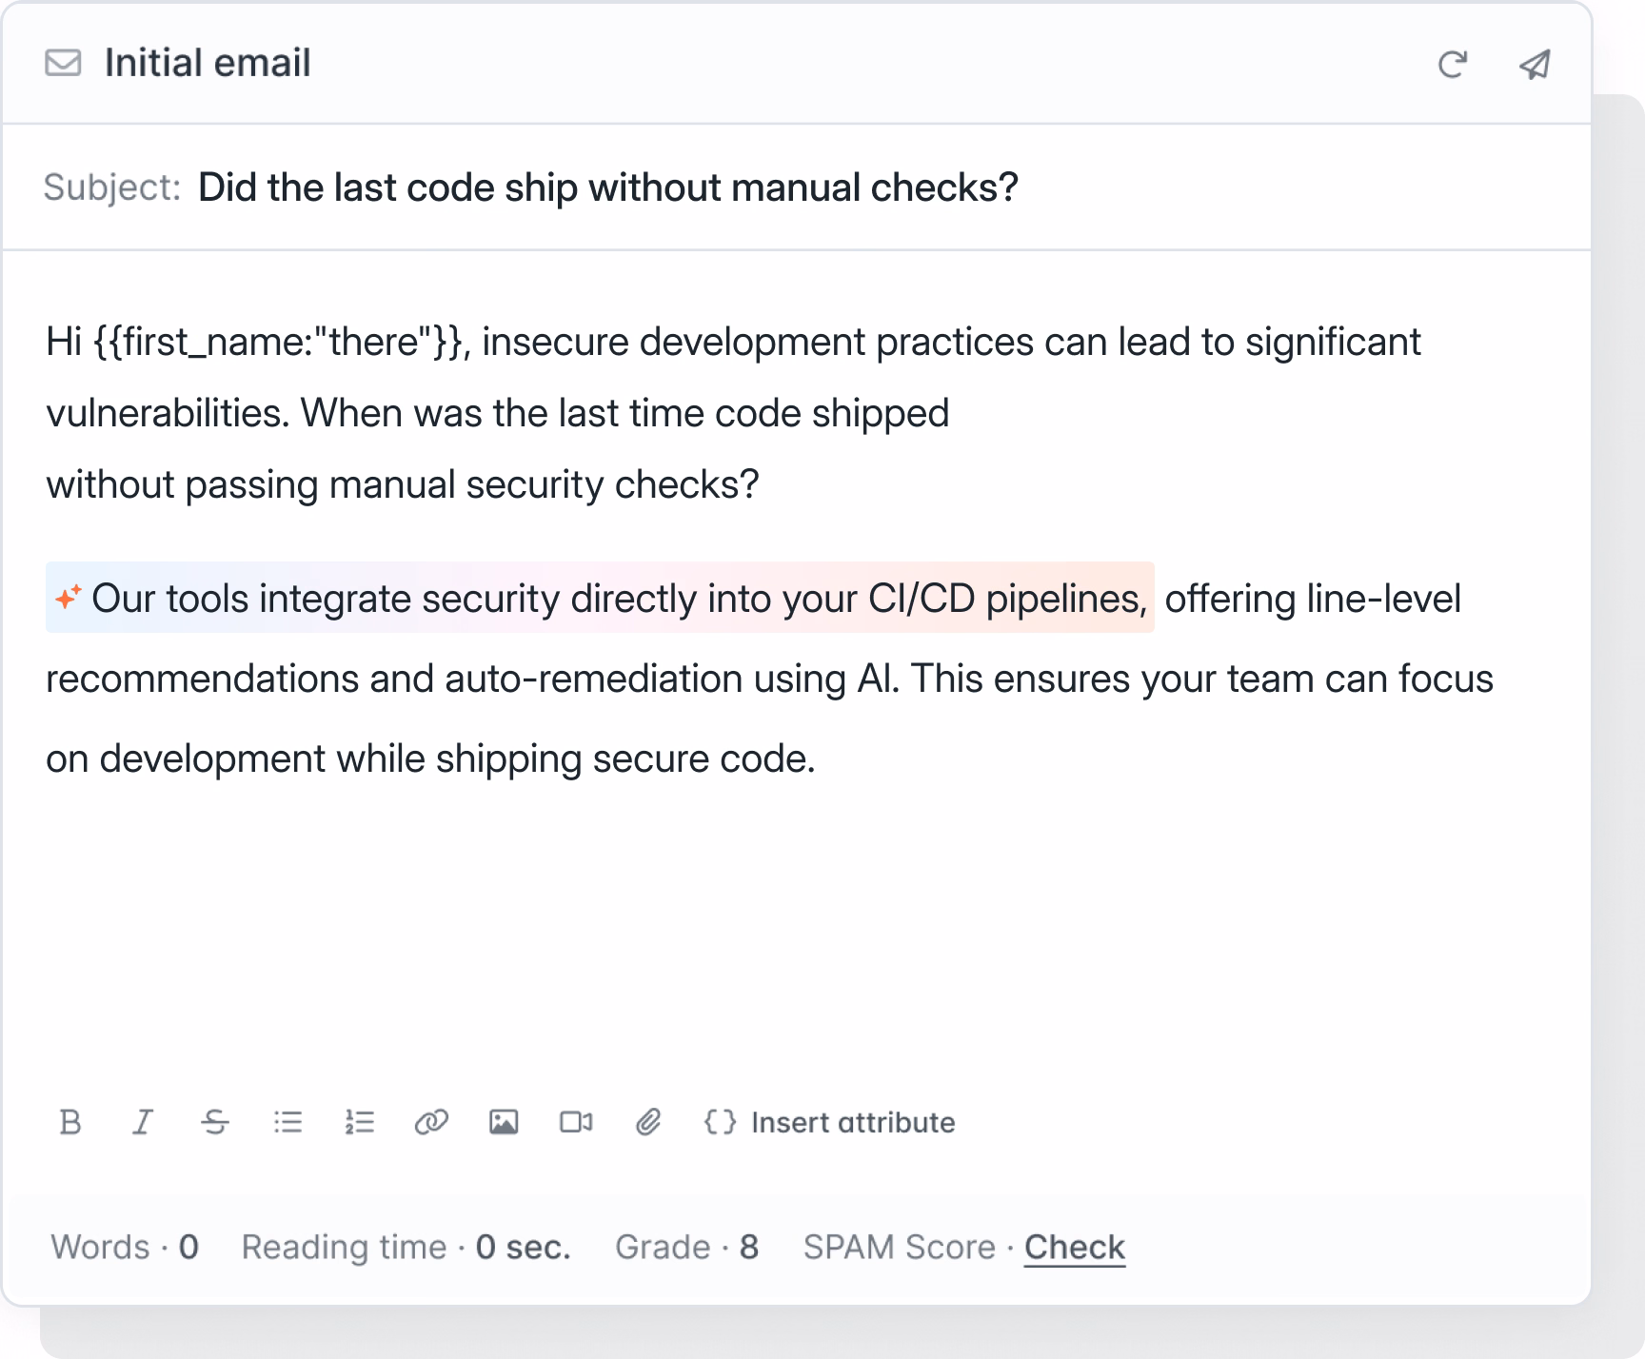The image size is (1645, 1359).
Task: Send the email with the paper plane icon
Action: coord(1535,65)
